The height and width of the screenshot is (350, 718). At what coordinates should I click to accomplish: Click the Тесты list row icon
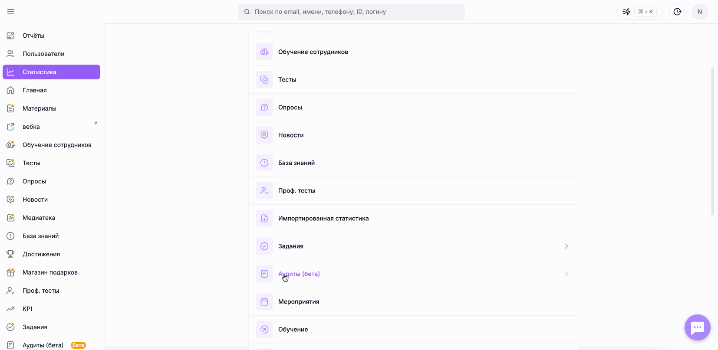pos(264,80)
